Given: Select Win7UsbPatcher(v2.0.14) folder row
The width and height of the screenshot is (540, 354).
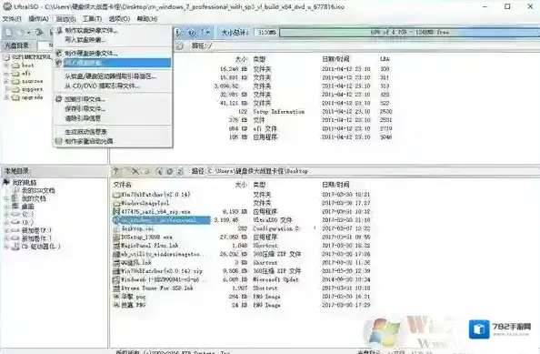Looking at the screenshot, I should [242, 195].
